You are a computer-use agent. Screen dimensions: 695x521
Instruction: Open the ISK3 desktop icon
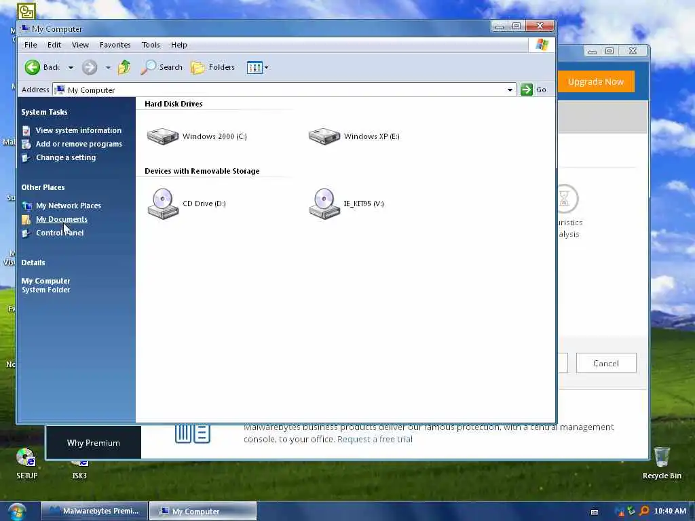79,469
